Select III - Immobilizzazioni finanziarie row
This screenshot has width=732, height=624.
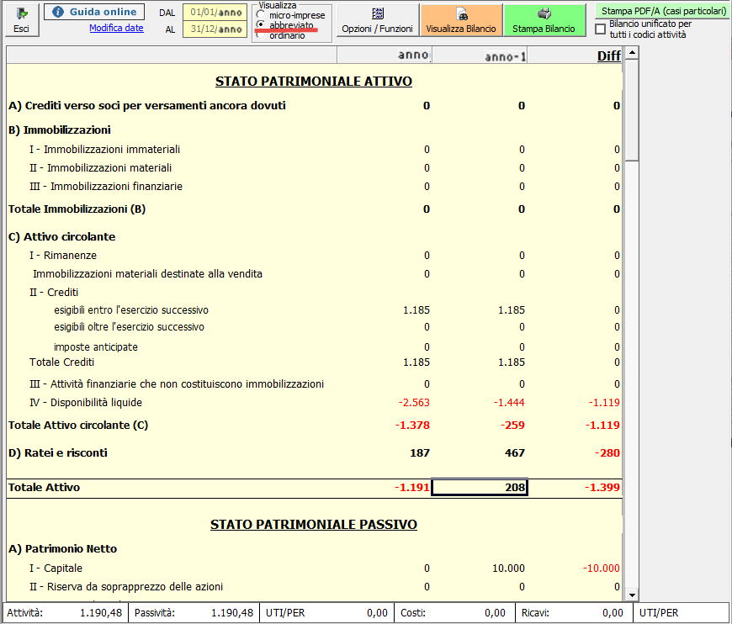tap(314, 187)
